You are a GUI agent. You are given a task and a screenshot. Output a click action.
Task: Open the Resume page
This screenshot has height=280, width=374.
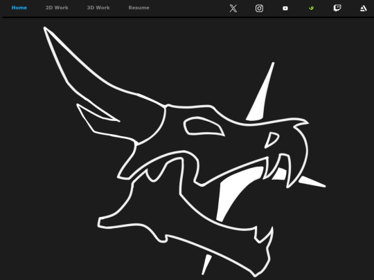coord(139,8)
